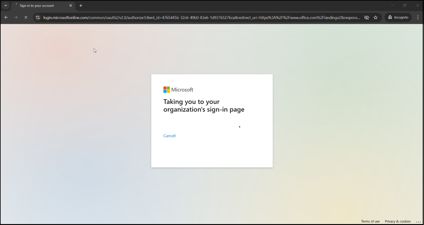Close the 'Sign in to your account' tab
Viewport: 424px width, 225px height.
71,6
